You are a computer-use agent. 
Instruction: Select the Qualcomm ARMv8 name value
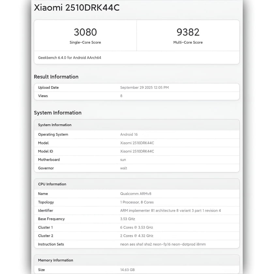coord(135,194)
